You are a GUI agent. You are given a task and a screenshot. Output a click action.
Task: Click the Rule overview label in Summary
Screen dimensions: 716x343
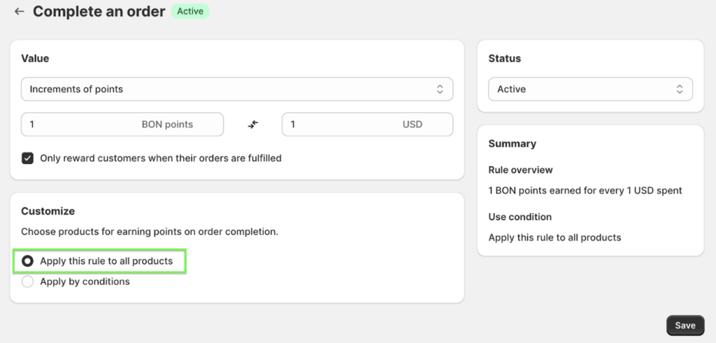(520, 170)
